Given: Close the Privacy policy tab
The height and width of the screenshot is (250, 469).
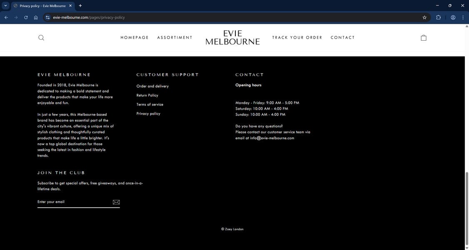Looking at the screenshot, I should (x=70, y=6).
